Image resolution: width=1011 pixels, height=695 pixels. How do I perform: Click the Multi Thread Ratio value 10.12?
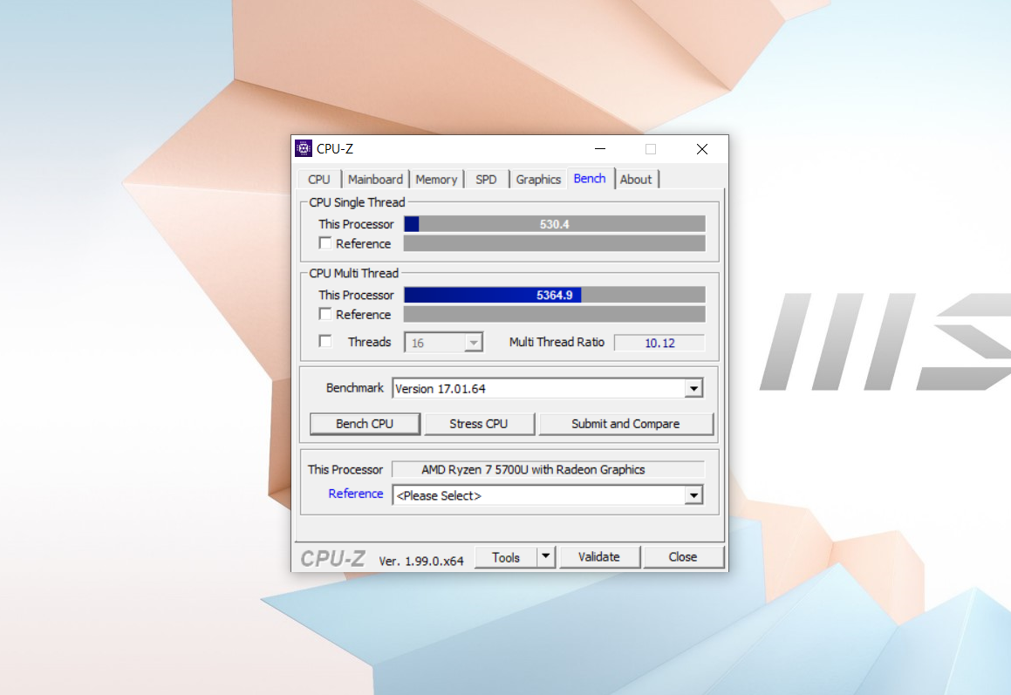coord(659,343)
